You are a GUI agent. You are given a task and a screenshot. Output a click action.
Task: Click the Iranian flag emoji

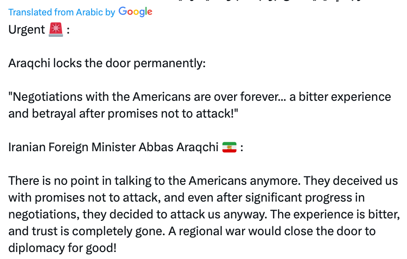point(229,147)
